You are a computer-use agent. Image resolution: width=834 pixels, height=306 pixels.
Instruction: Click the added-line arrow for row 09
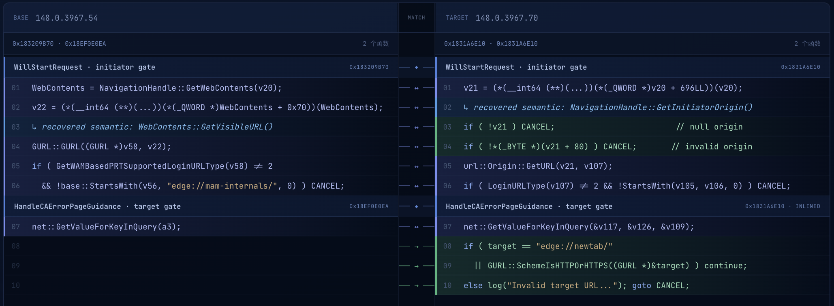click(416, 266)
